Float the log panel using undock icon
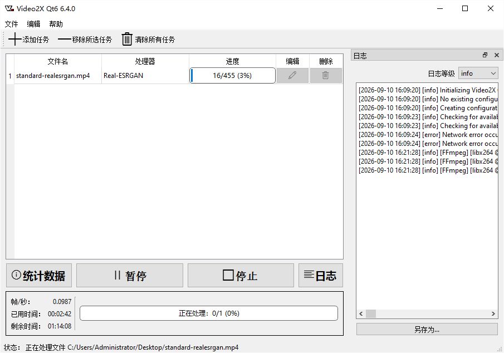Screen dimensions: 504x353 coord(485,55)
